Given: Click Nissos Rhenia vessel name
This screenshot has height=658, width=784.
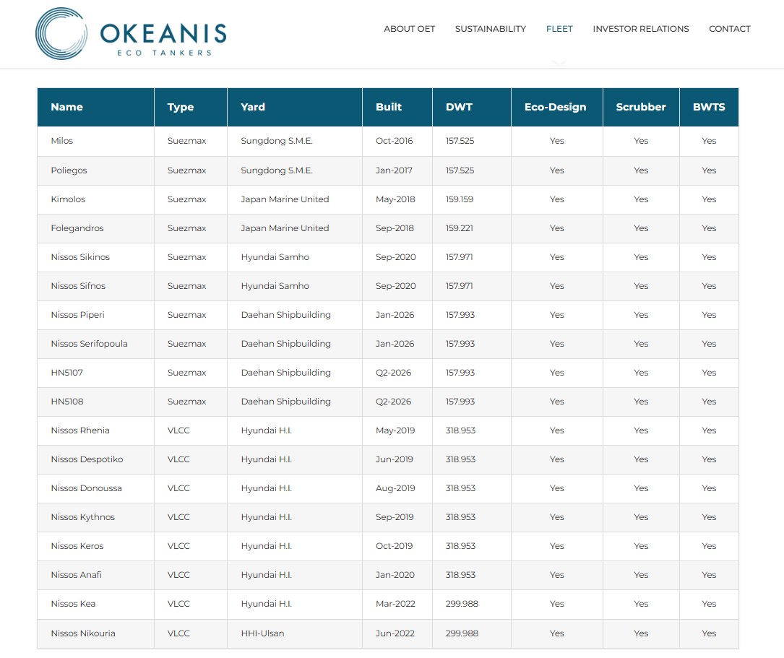Looking at the screenshot, I should coord(80,430).
